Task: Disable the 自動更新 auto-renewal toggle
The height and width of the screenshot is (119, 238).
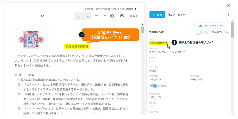Action: tap(153, 86)
